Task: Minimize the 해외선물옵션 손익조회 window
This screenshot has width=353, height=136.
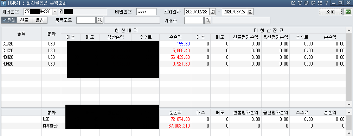Action: click(x=334, y=3)
